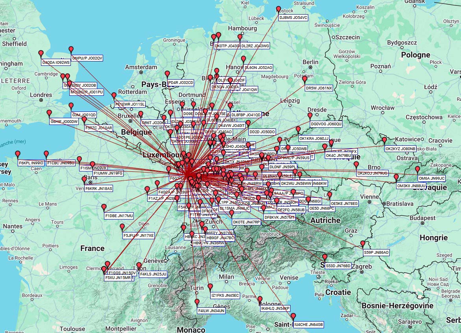The width and height of the screenshot is (461, 333).
Task: Click the F5JFU/P JN17XE station label
Action: click(139, 236)
